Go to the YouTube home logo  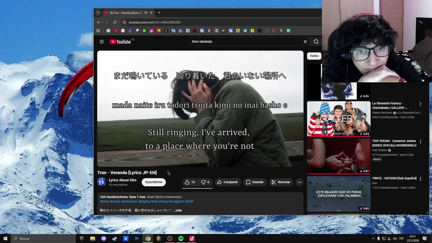(x=120, y=42)
